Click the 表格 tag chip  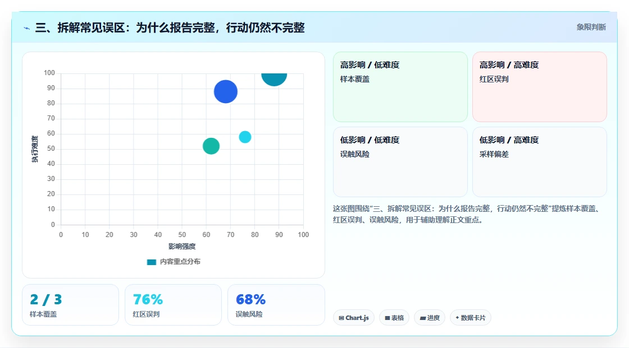tap(394, 318)
